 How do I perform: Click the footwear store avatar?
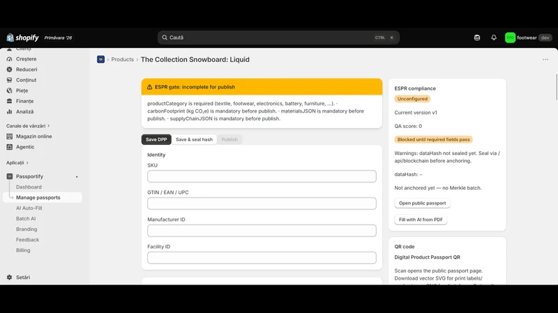click(x=510, y=38)
